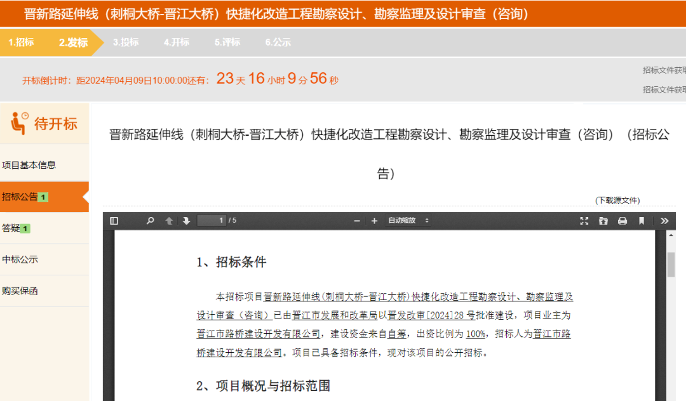Screen dimensions: 686x401
Task: Zoom in with the plus icon
Action: [374, 221]
